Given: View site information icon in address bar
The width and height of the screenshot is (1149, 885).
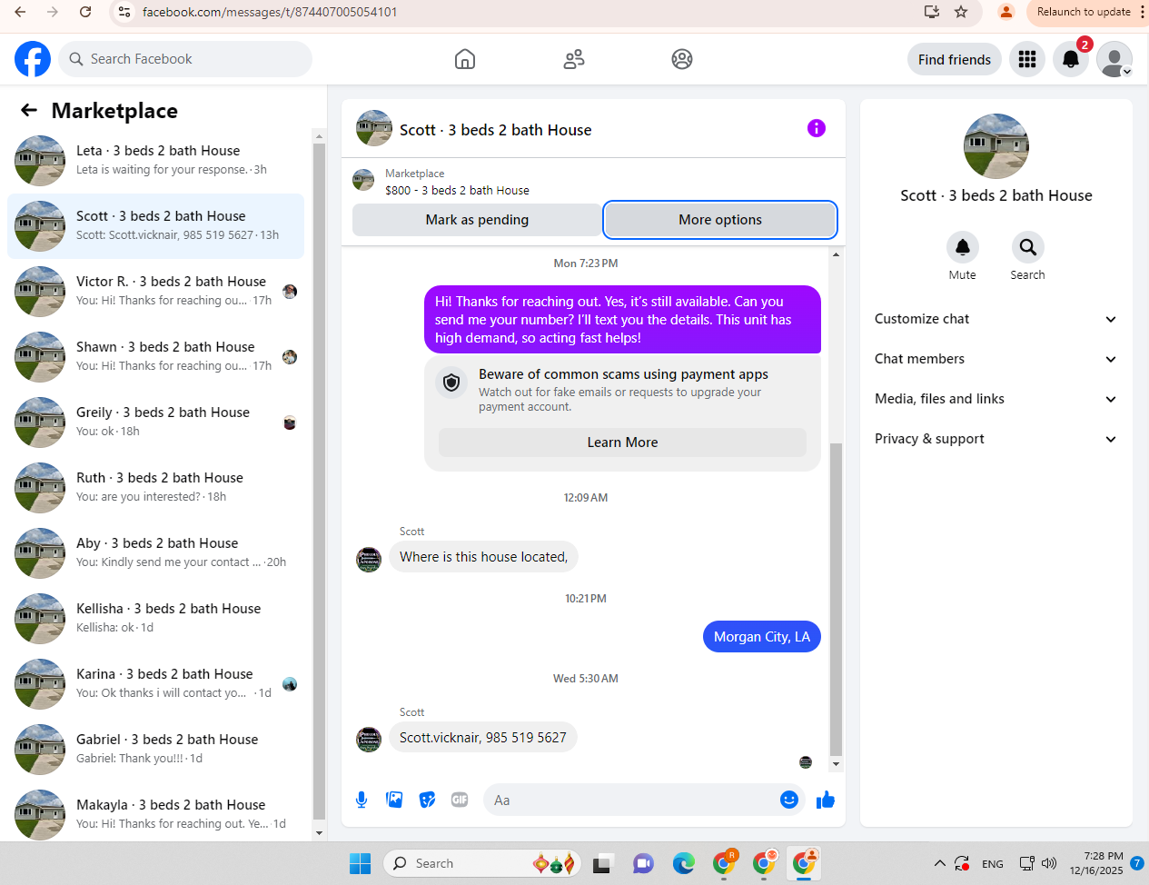Looking at the screenshot, I should (125, 12).
